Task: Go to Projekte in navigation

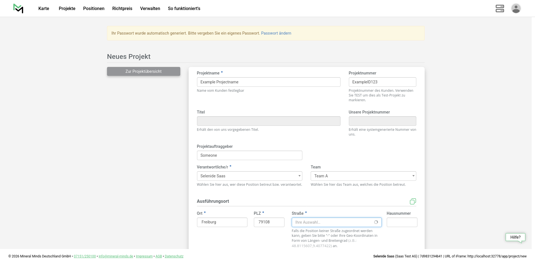Action: click(67, 9)
